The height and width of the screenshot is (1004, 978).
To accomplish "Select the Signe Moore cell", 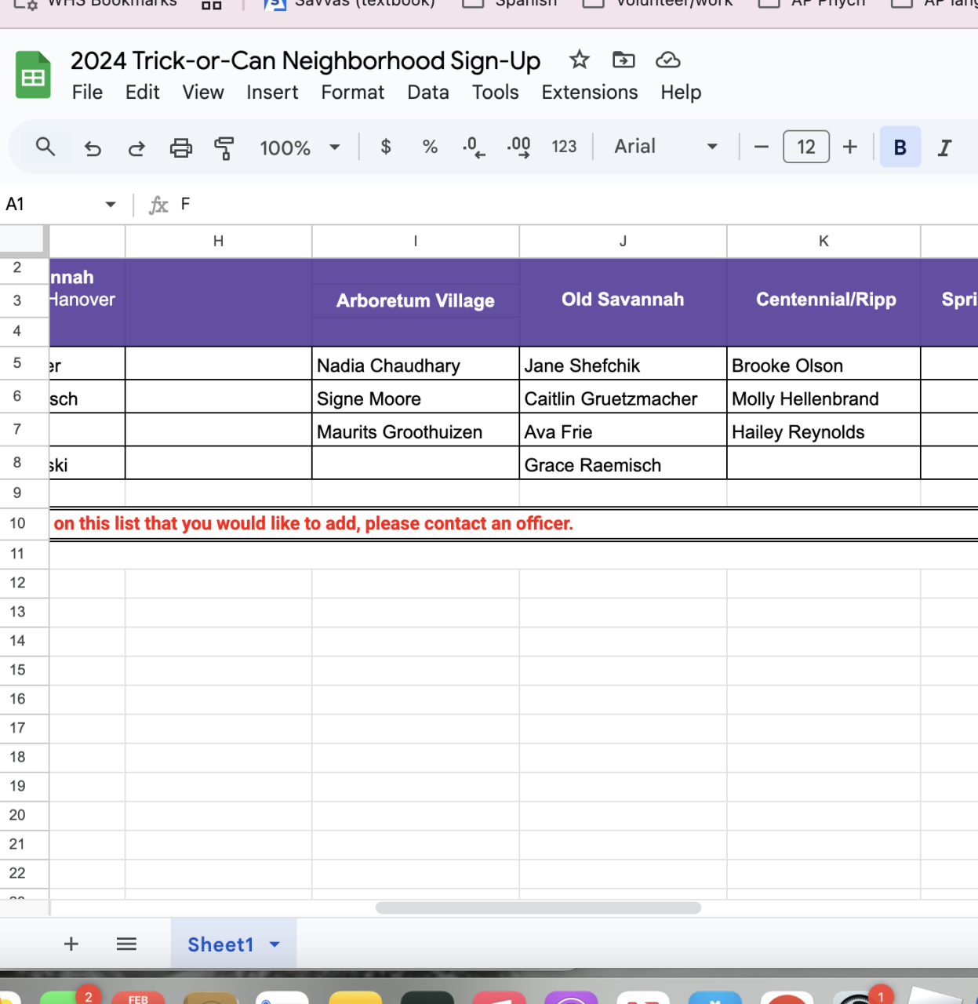I will [416, 398].
